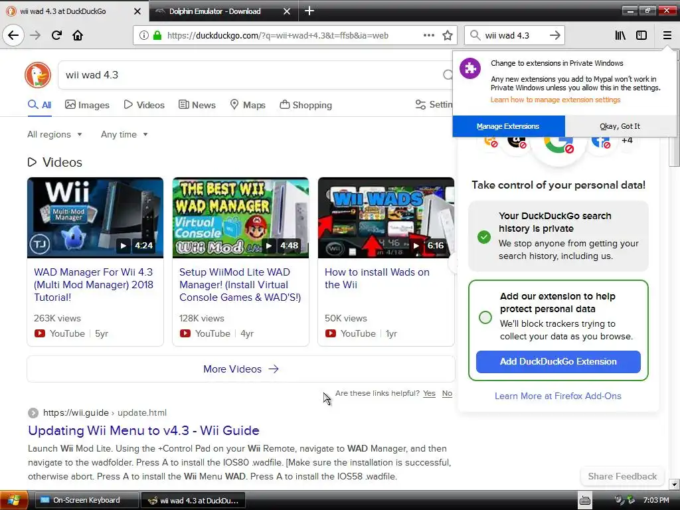Click Manage Extensions button
Image resolution: width=680 pixels, height=510 pixels.
point(508,126)
